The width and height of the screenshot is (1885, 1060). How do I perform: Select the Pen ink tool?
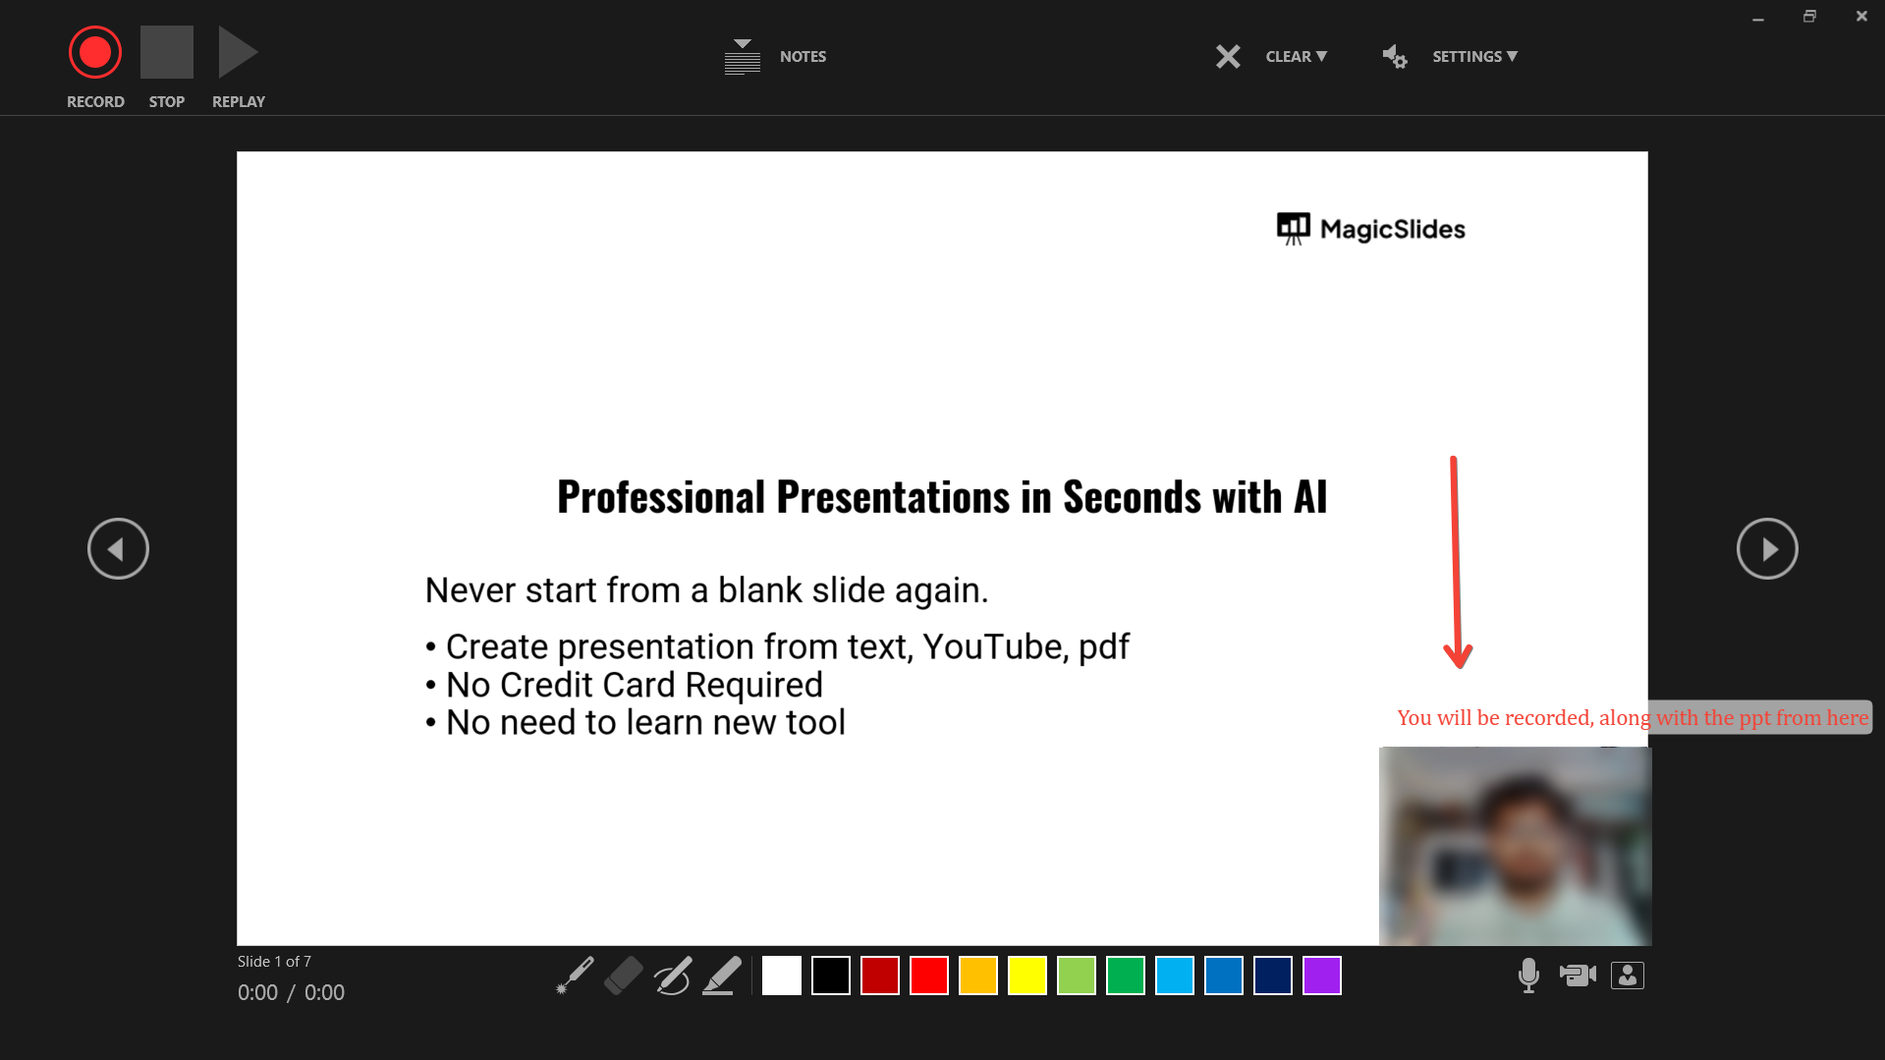pyautogui.click(x=673, y=976)
